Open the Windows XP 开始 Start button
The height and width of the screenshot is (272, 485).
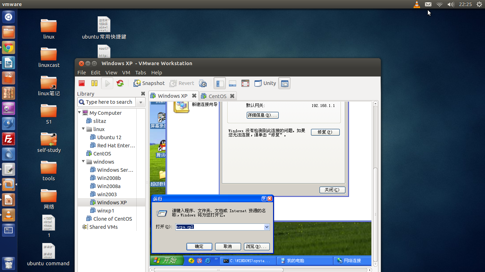pos(167,261)
